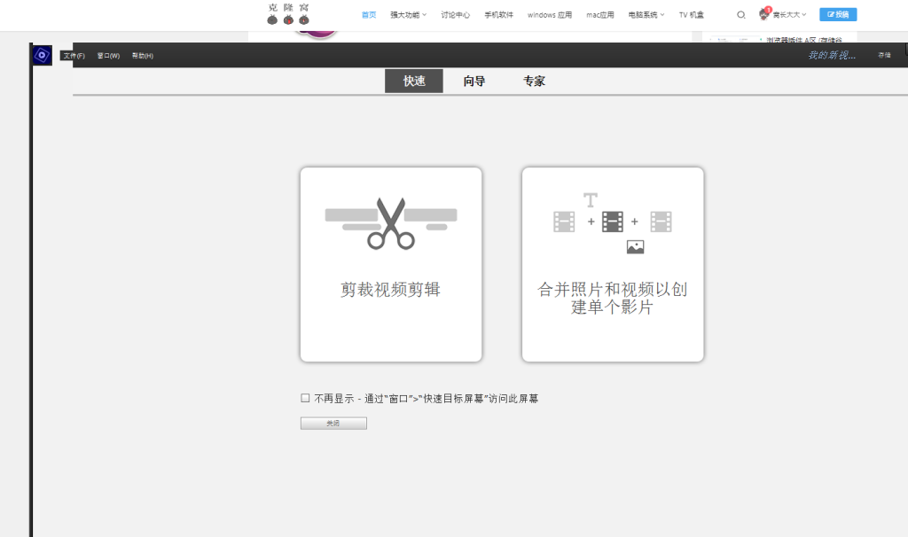The height and width of the screenshot is (537, 908).
Task: Expand the 强大功能 dropdown on website
Action: (408, 15)
